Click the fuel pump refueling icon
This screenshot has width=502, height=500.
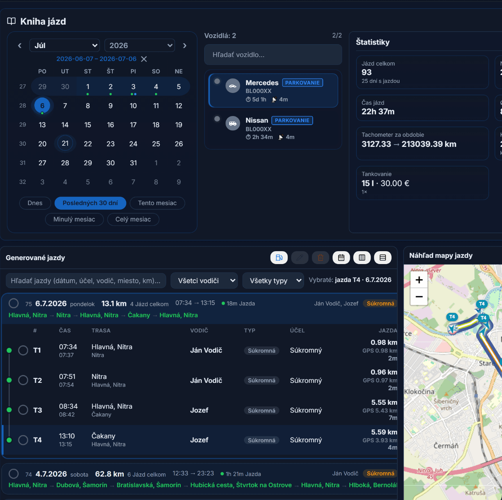(x=279, y=257)
